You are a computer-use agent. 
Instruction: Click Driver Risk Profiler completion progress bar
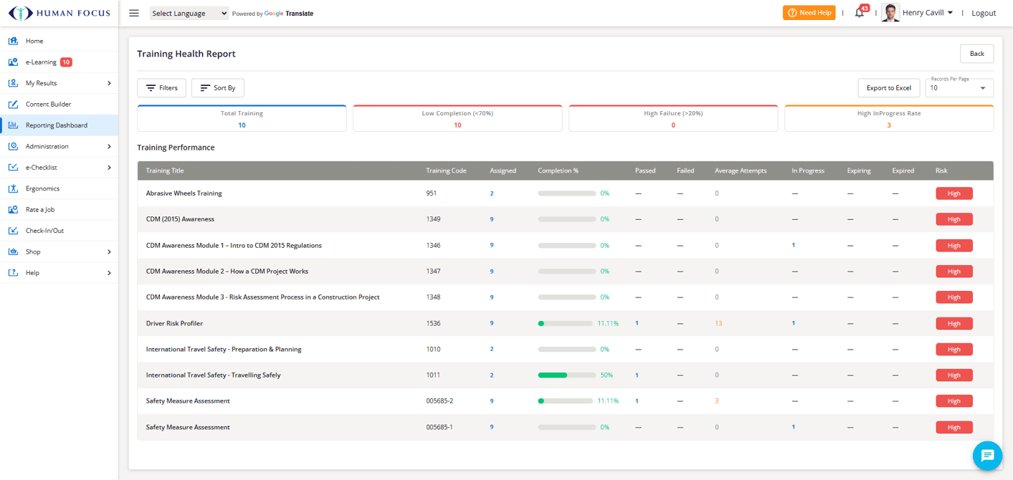point(566,323)
